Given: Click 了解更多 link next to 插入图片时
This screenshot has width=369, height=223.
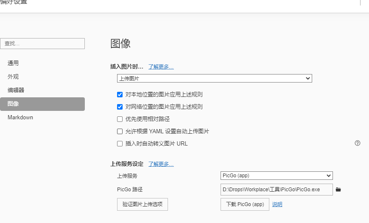Looking at the screenshot, I should (x=161, y=67).
